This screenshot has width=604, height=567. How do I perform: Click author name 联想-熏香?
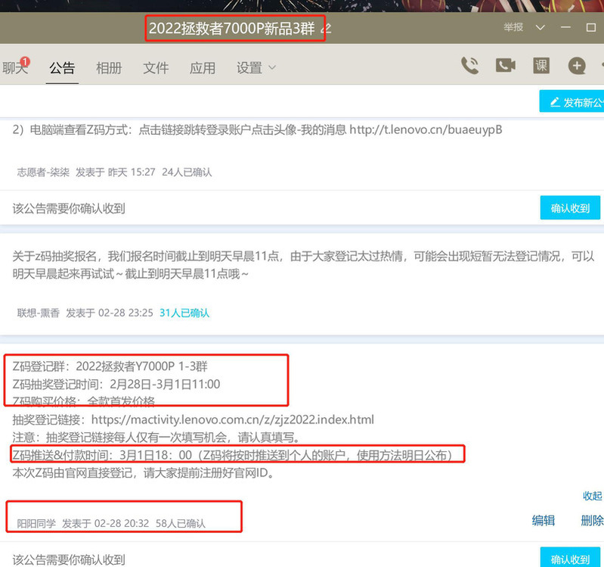pos(38,313)
